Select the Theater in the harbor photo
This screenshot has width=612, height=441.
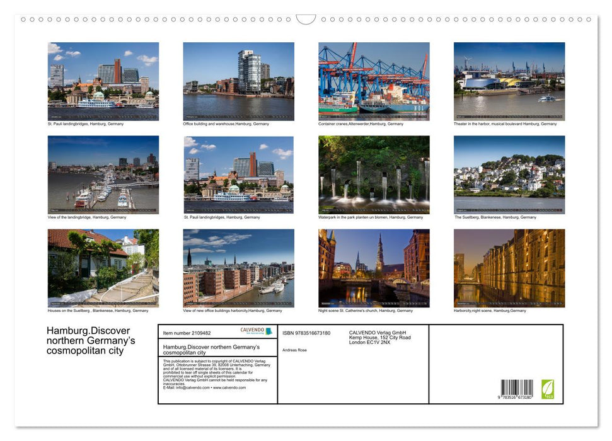pyautogui.click(x=509, y=79)
